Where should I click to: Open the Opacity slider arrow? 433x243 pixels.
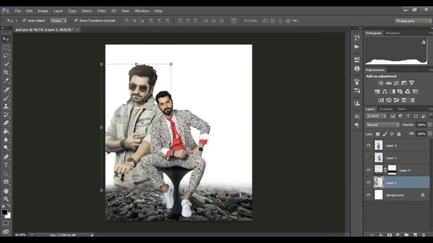430,125
